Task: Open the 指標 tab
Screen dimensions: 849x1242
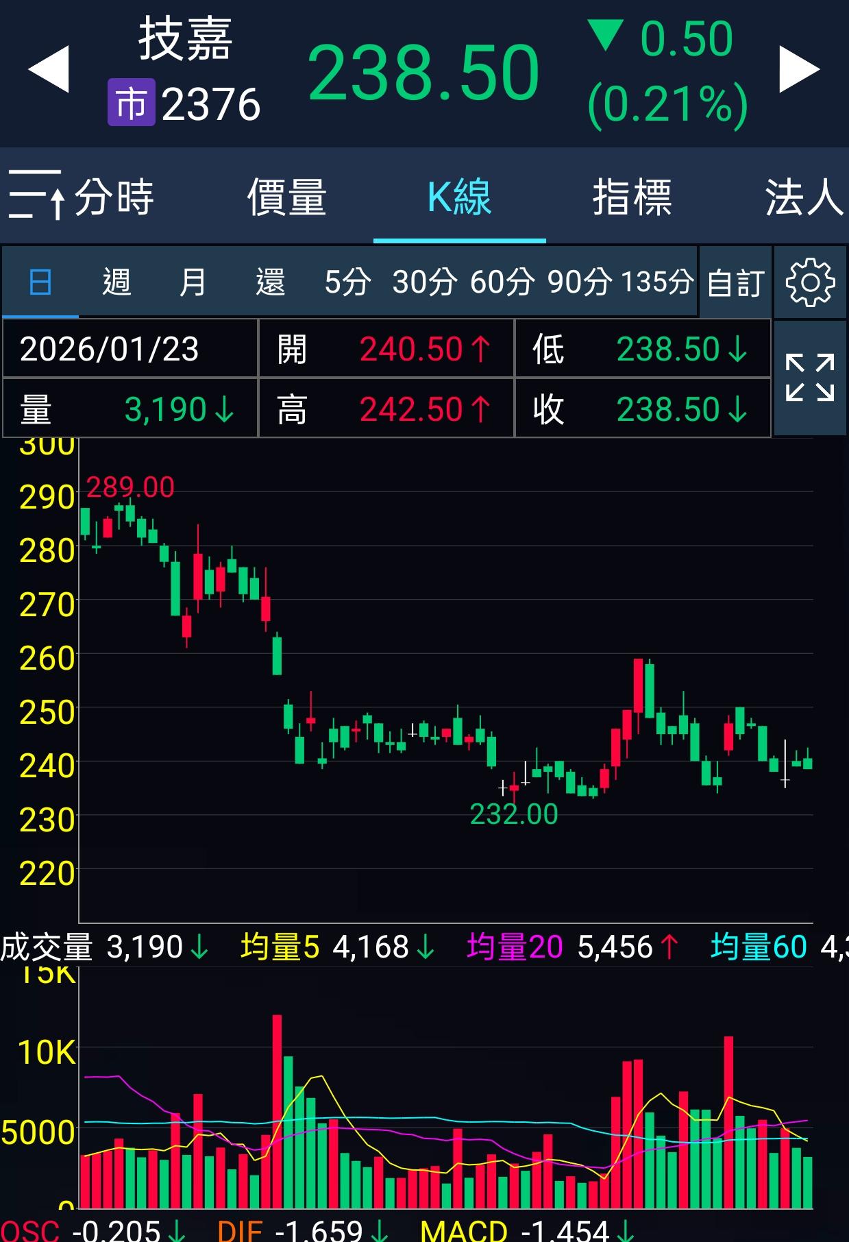Action: [632, 197]
